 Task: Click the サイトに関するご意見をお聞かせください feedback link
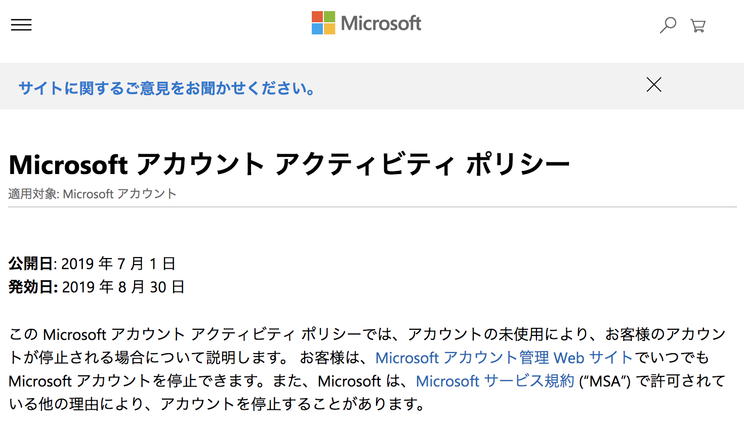point(167,89)
